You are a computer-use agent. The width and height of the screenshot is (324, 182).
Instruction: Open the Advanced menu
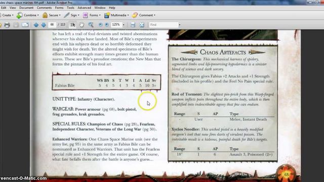click(85, 8)
